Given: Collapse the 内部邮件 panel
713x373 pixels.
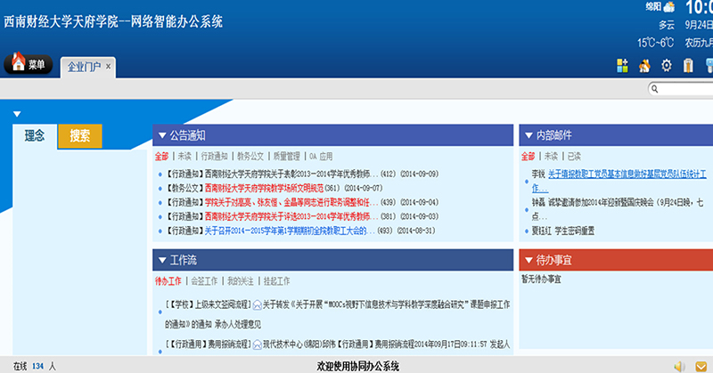Looking at the screenshot, I should [x=528, y=135].
